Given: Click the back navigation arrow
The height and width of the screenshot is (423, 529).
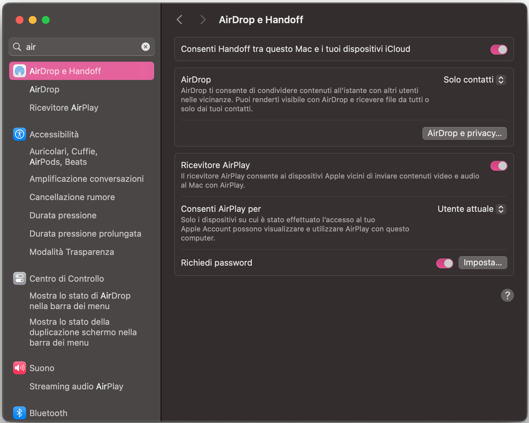Looking at the screenshot, I should 179,20.
